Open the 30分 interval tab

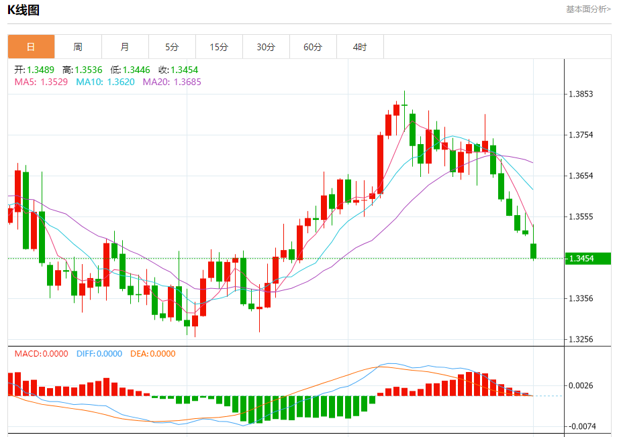pos(266,47)
